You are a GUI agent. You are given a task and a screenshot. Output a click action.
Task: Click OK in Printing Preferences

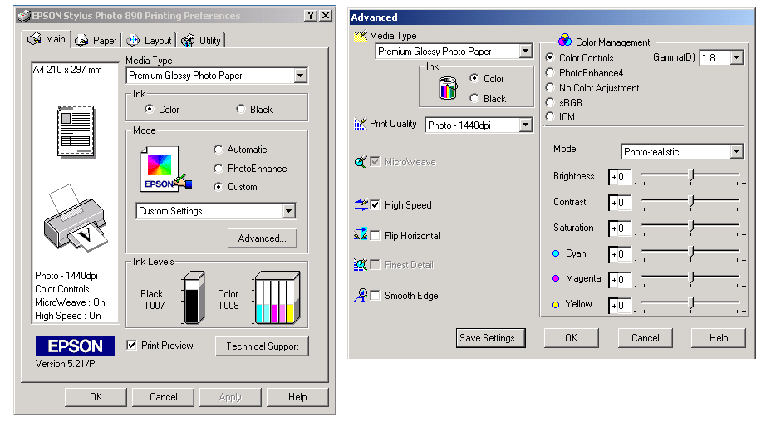pos(96,397)
